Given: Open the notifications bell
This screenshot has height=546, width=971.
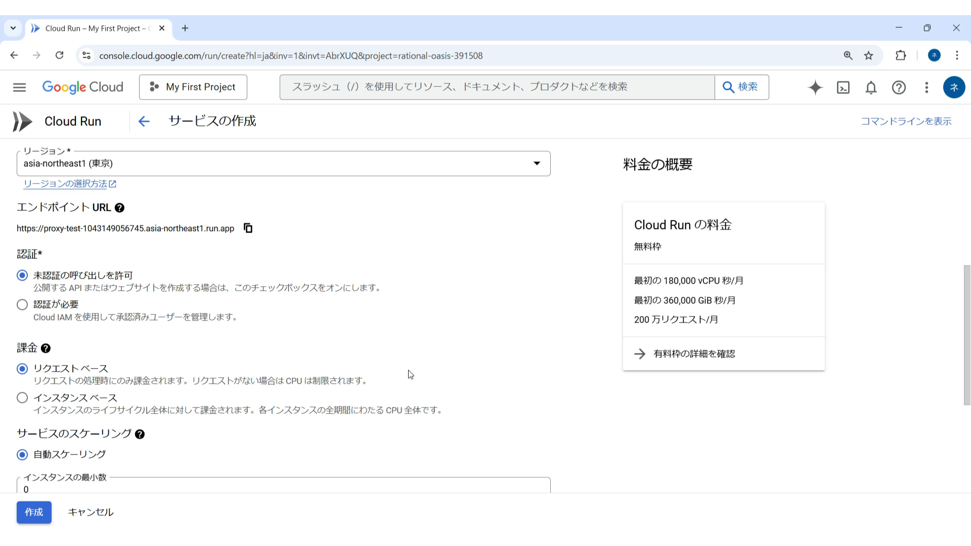Looking at the screenshot, I should [871, 87].
